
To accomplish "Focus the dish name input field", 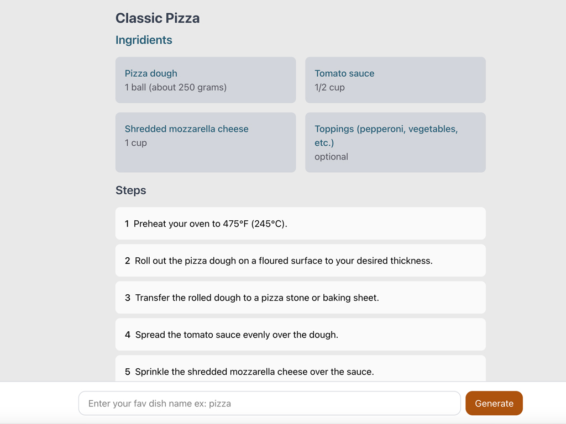I will (269, 403).
